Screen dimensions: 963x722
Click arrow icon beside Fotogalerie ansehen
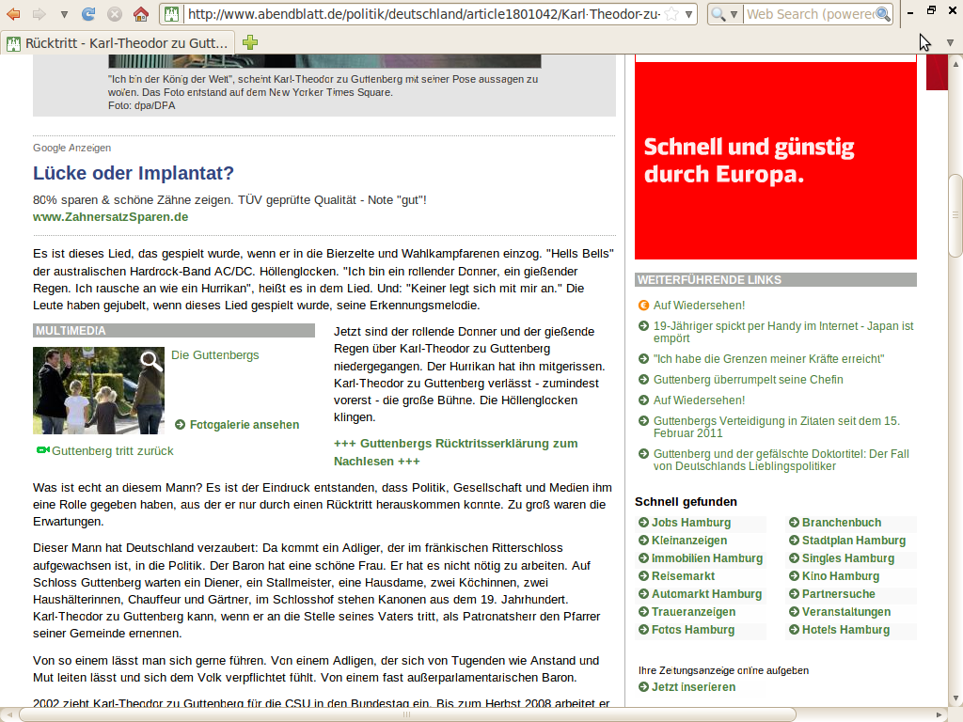[180, 425]
